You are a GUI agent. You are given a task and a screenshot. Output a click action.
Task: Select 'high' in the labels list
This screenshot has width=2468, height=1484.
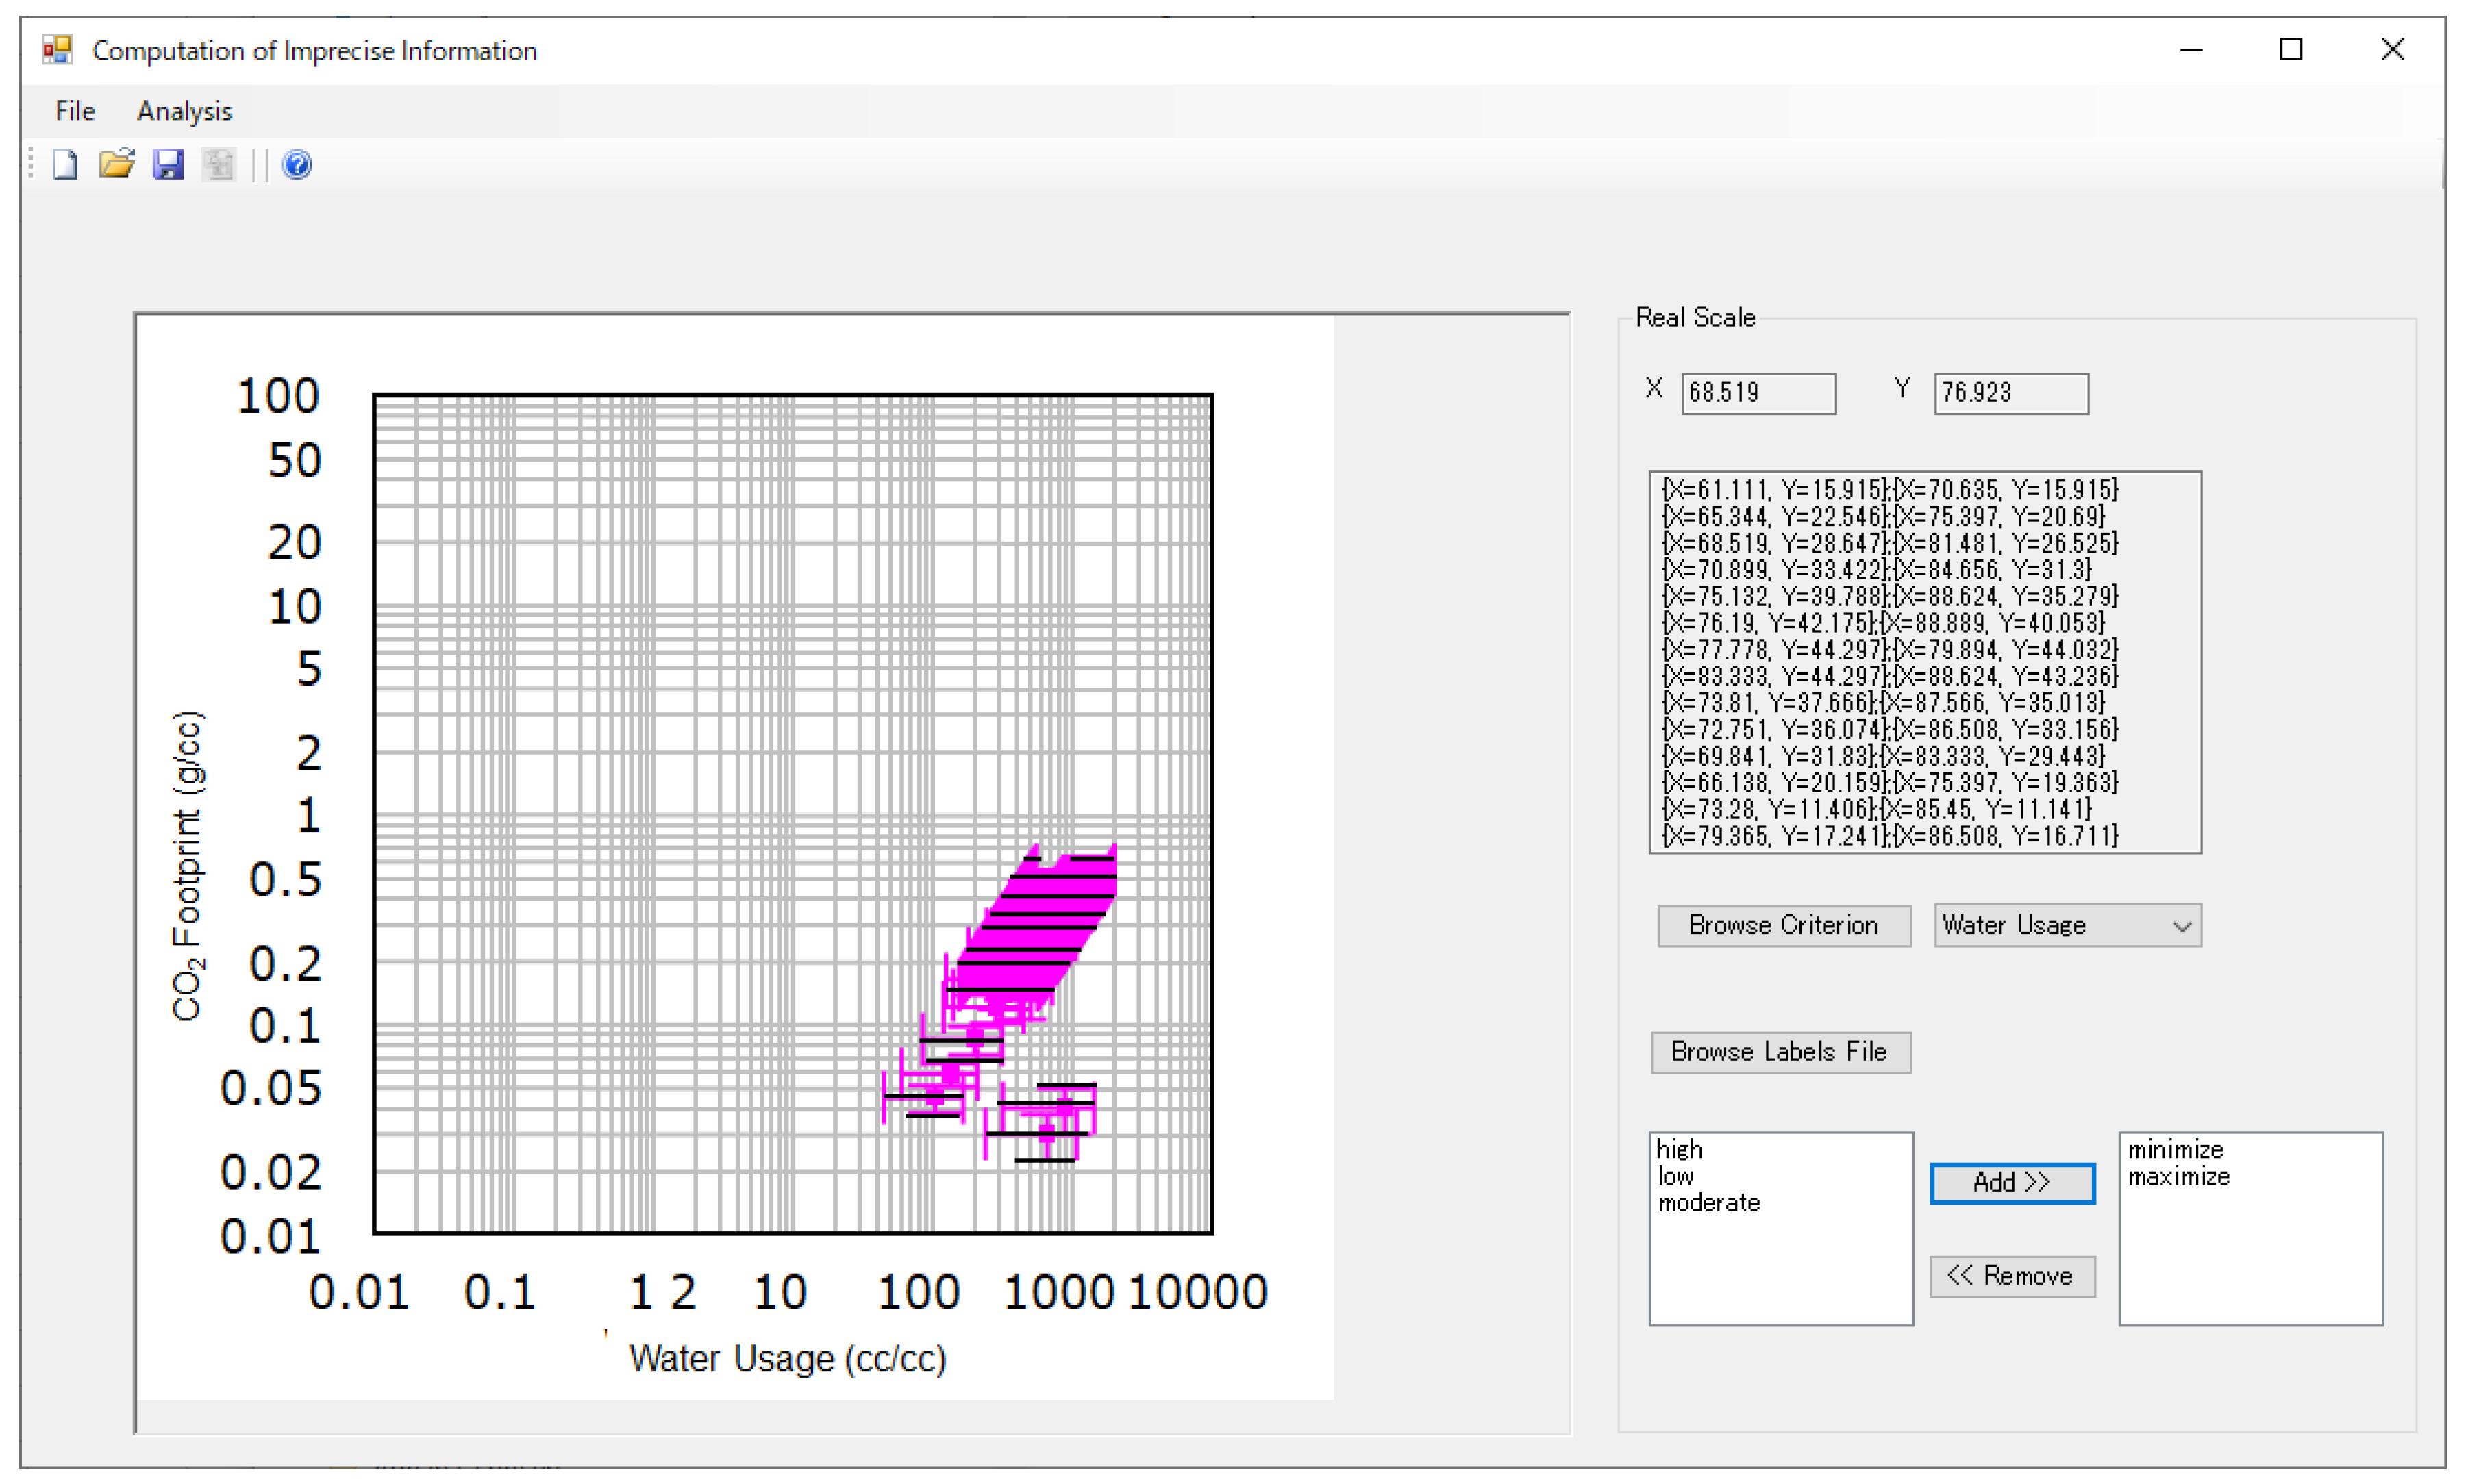click(1679, 1149)
